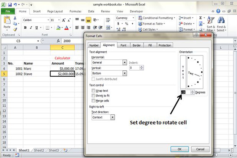Click the Copy icon in Clipboard group
This screenshot has width=237, height=158.
click(15, 24)
